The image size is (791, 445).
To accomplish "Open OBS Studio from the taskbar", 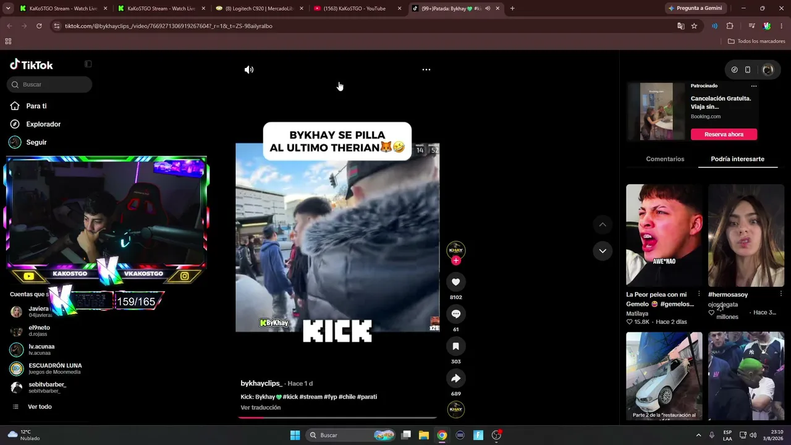I will point(496,435).
